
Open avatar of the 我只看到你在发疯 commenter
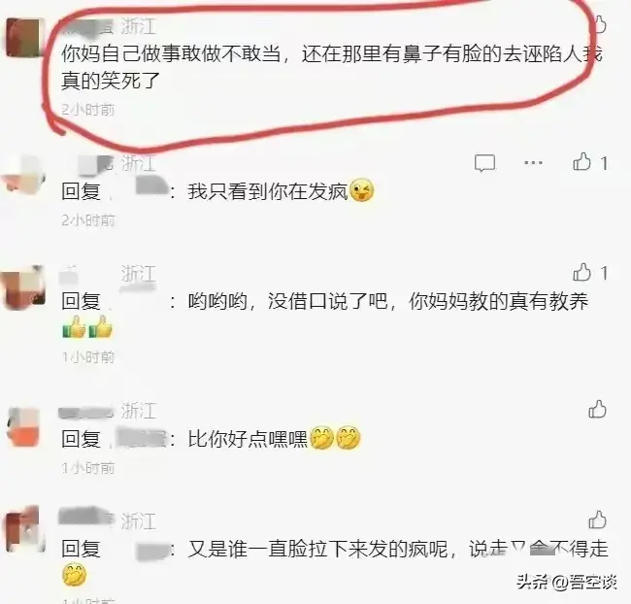coord(23,174)
